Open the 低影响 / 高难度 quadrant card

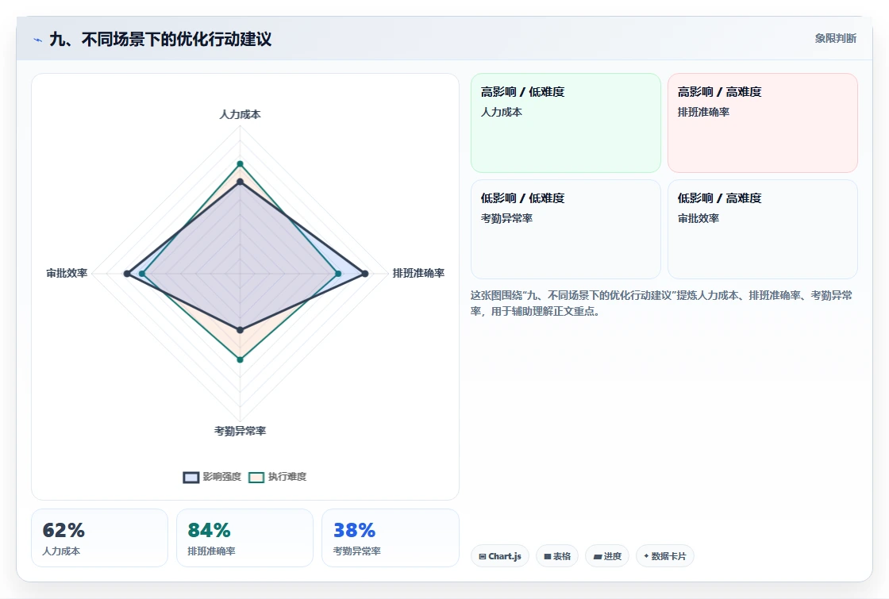click(763, 229)
